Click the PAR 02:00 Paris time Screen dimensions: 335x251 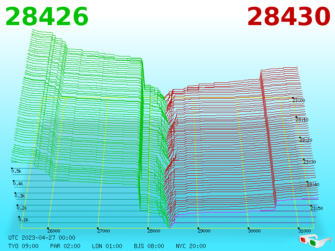65,246
